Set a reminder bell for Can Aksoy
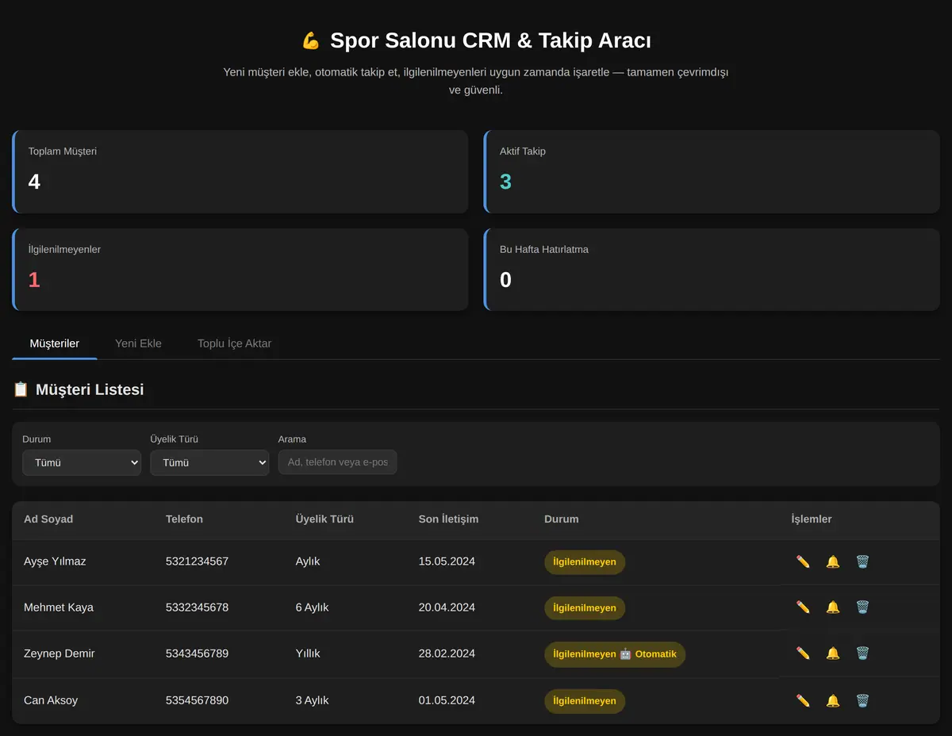Screen dimensions: 952x736 click(833, 701)
